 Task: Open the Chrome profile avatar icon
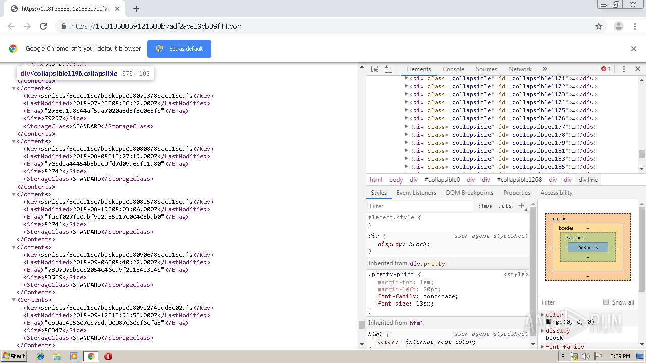pyautogui.click(x=618, y=26)
